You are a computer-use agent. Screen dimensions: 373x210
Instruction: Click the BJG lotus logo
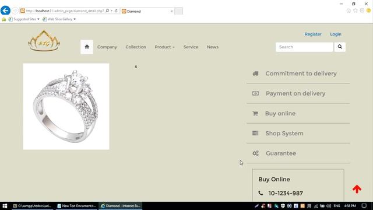pos(44,41)
